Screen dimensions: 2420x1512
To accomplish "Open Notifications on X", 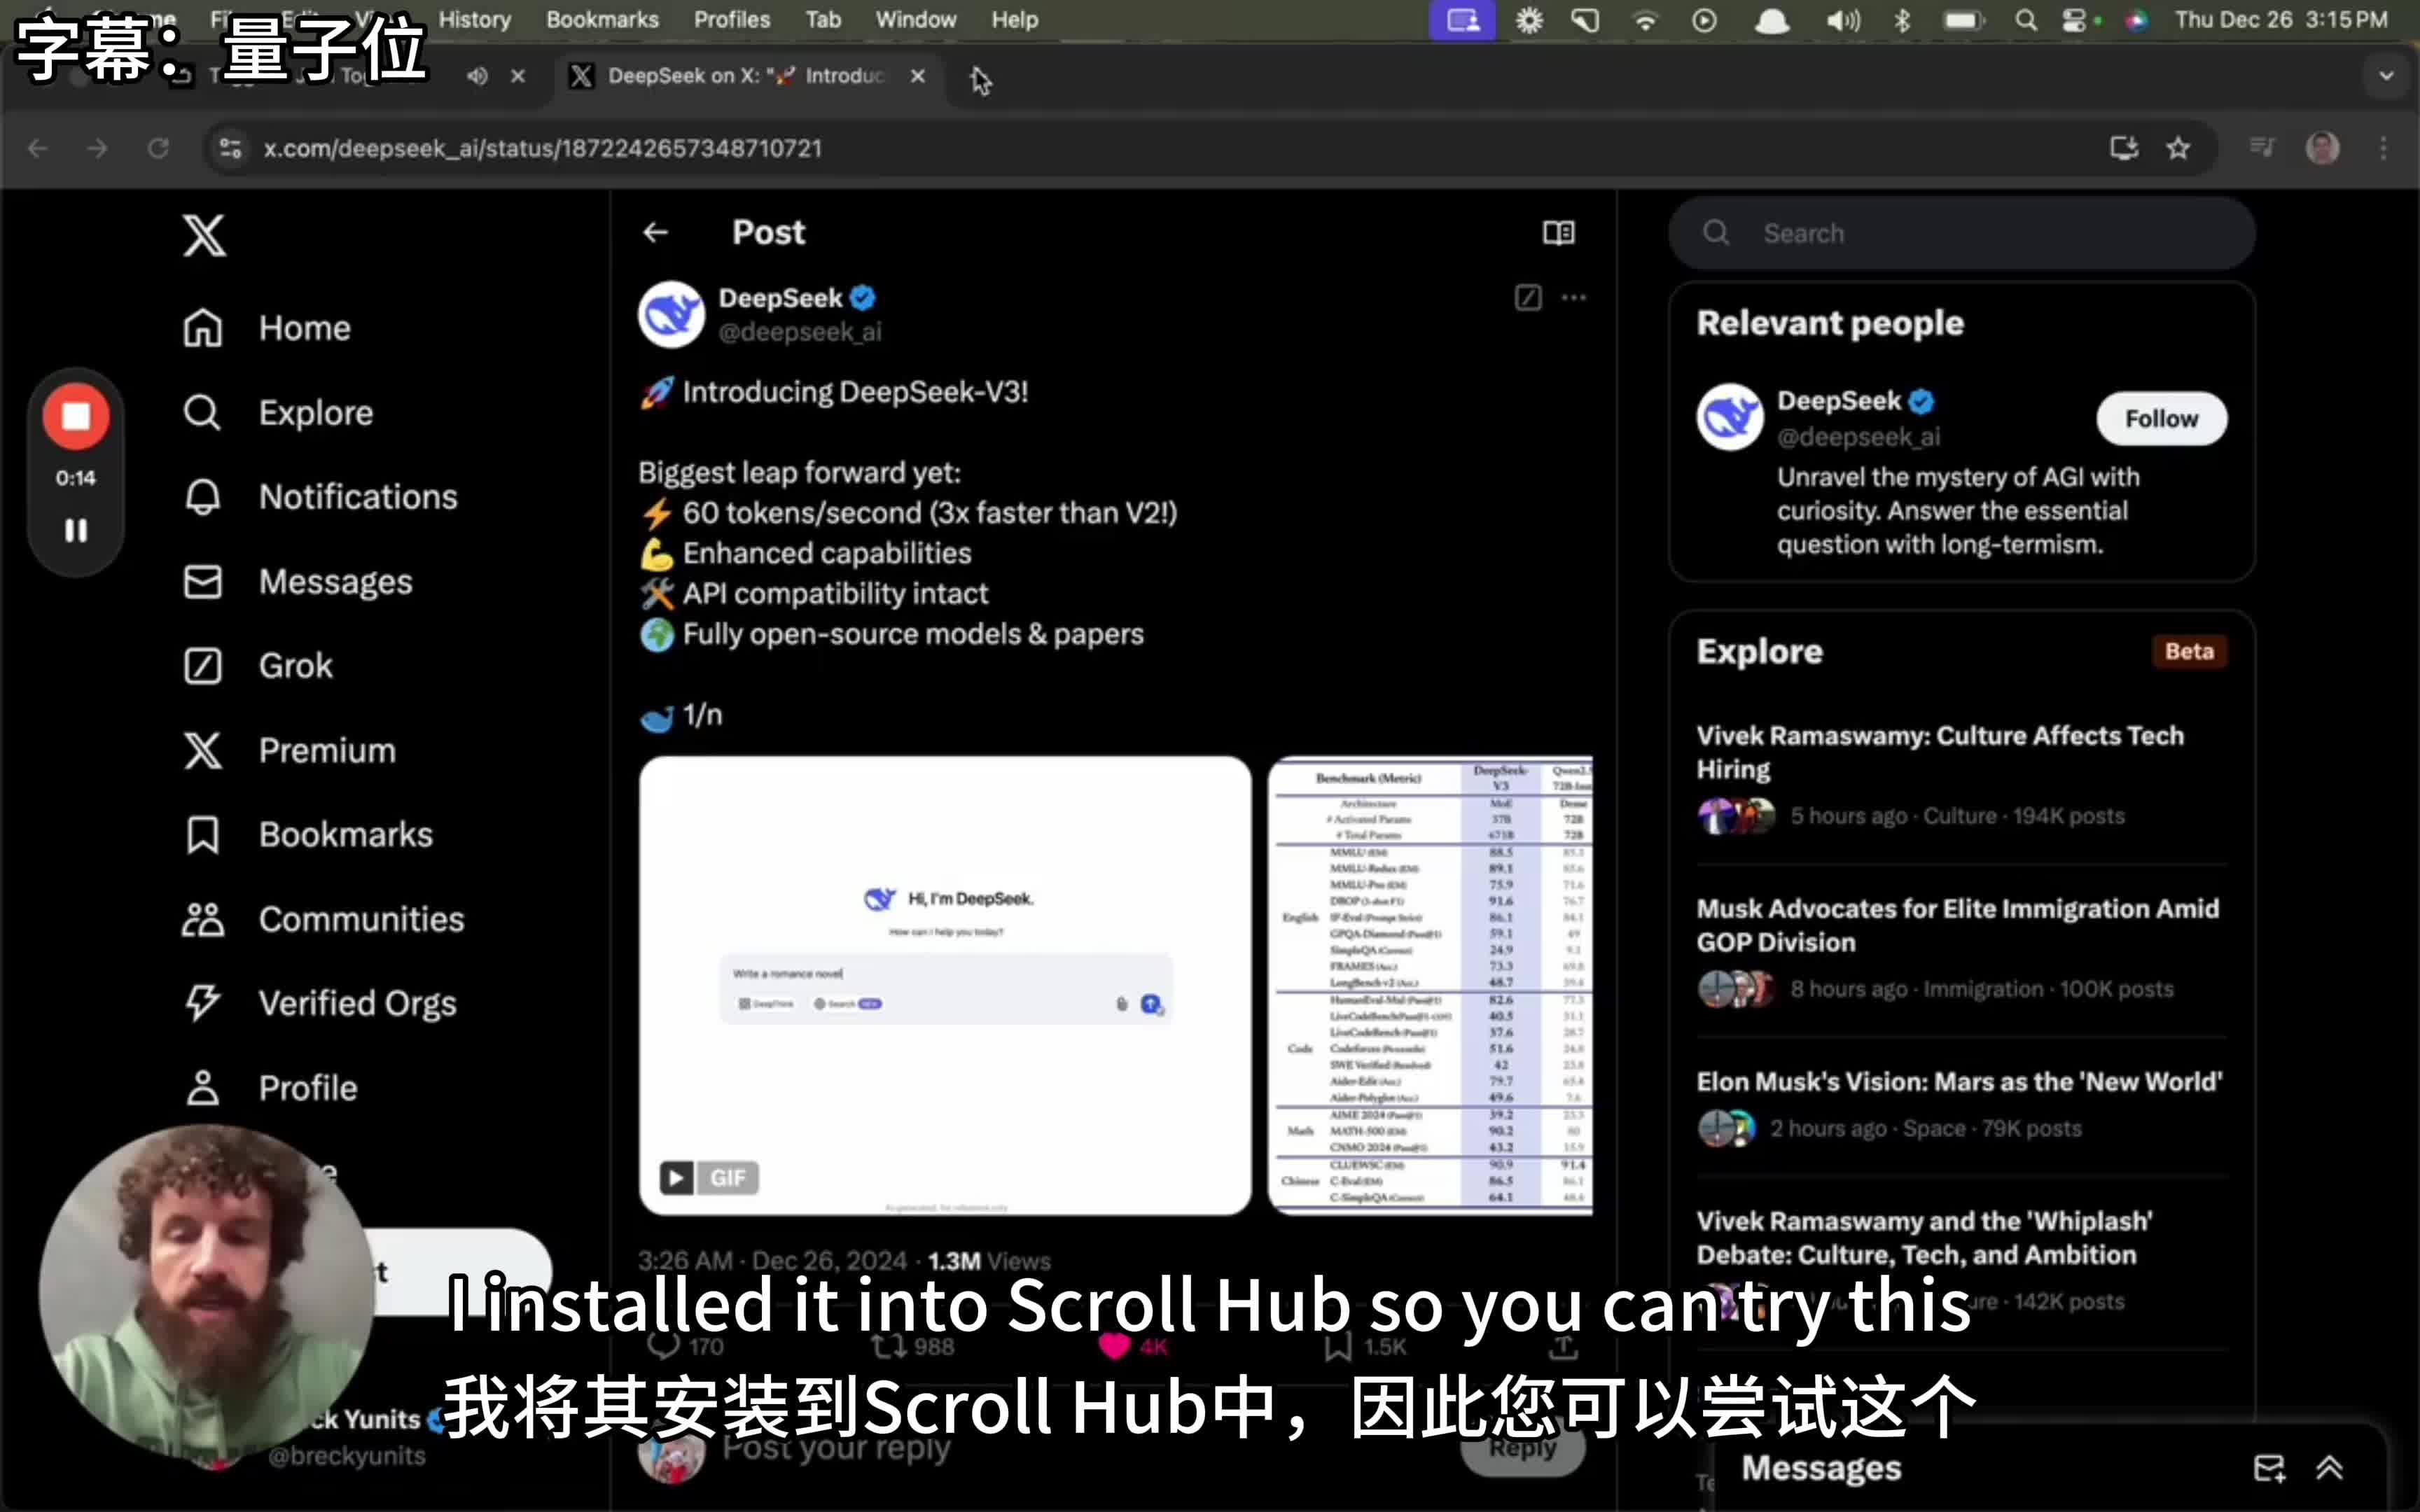I will click(356, 496).
